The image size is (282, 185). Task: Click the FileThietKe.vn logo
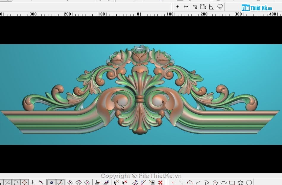point(256,8)
